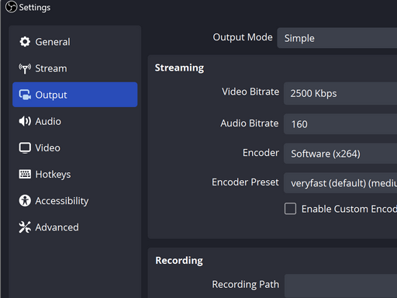This screenshot has height=298, width=397.
Task: Click the Output Mode label
Action: (243, 37)
